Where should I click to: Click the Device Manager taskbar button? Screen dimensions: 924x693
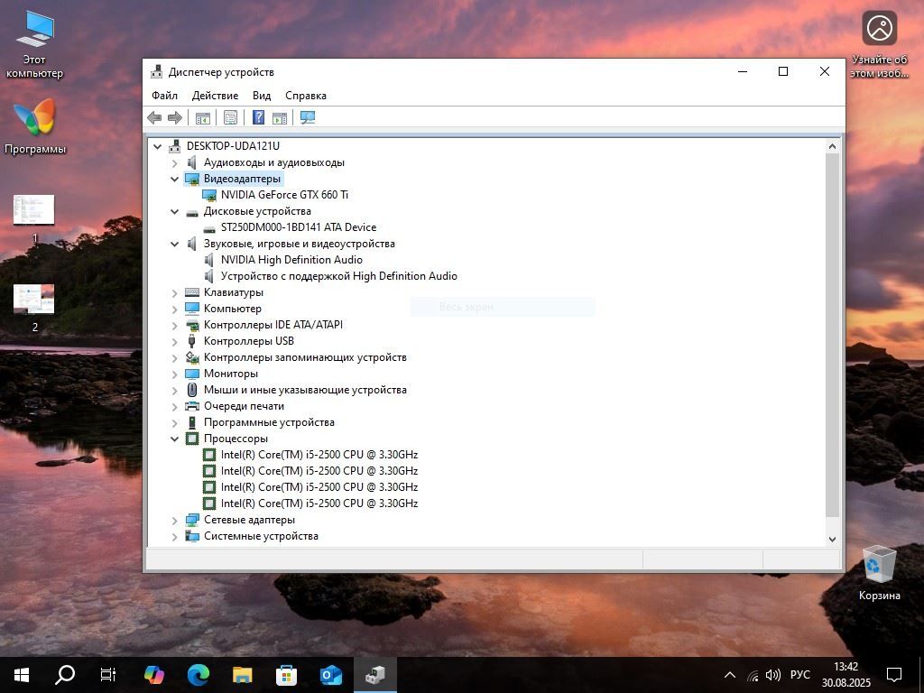pyautogui.click(x=374, y=675)
